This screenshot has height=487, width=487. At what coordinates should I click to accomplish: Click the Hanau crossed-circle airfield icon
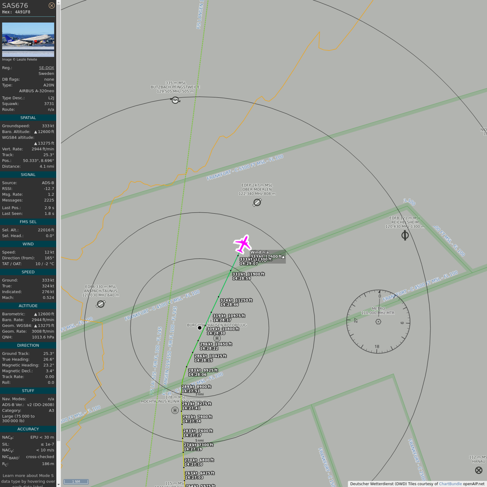[x=479, y=470]
